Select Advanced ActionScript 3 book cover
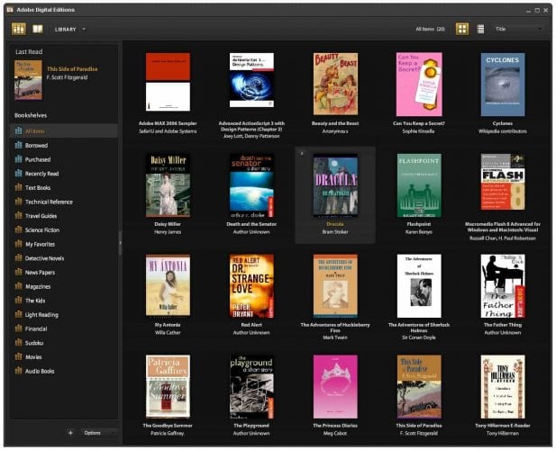Screen dimensions: 556x450 (251, 80)
